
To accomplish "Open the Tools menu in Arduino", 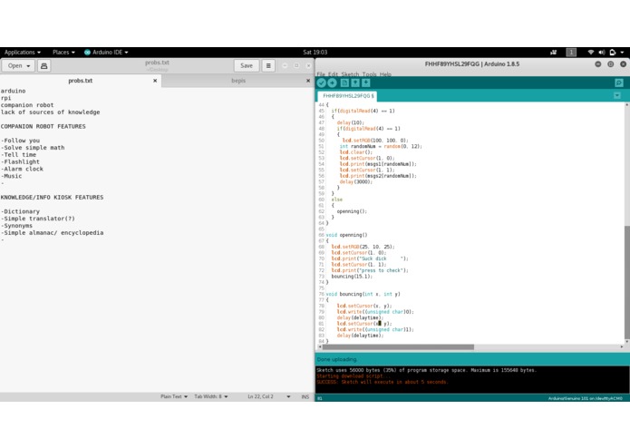I will click(x=369, y=74).
